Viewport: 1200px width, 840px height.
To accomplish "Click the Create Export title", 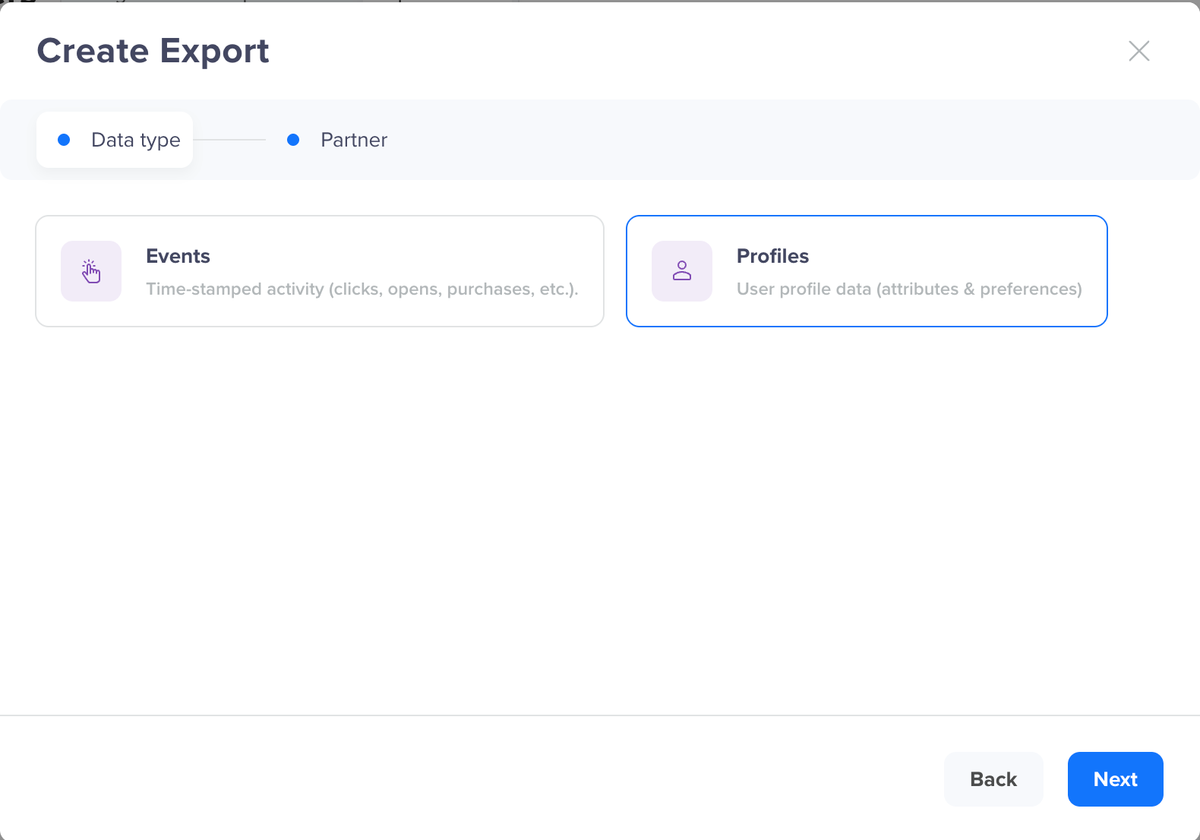I will 153,51.
